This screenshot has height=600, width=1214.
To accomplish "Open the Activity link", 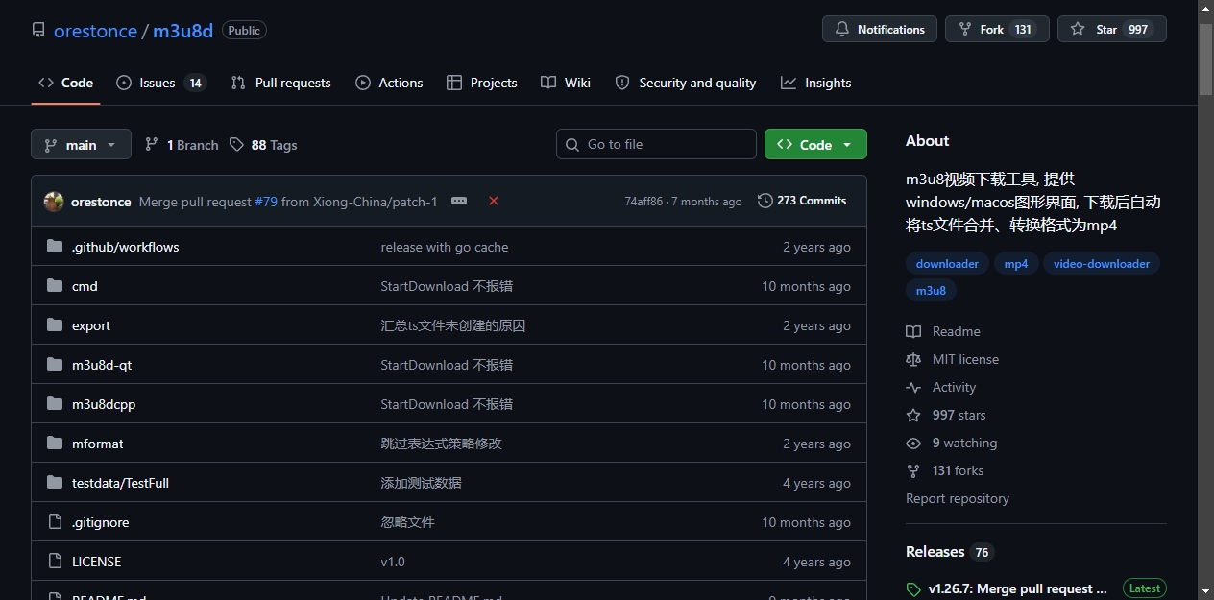I will [x=941, y=387].
